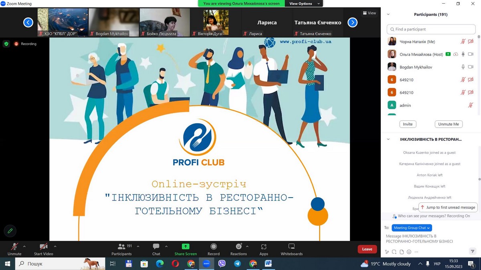This screenshot has height=270, width=481.
Task: Open the View Options dropdown
Action: tap(303, 4)
